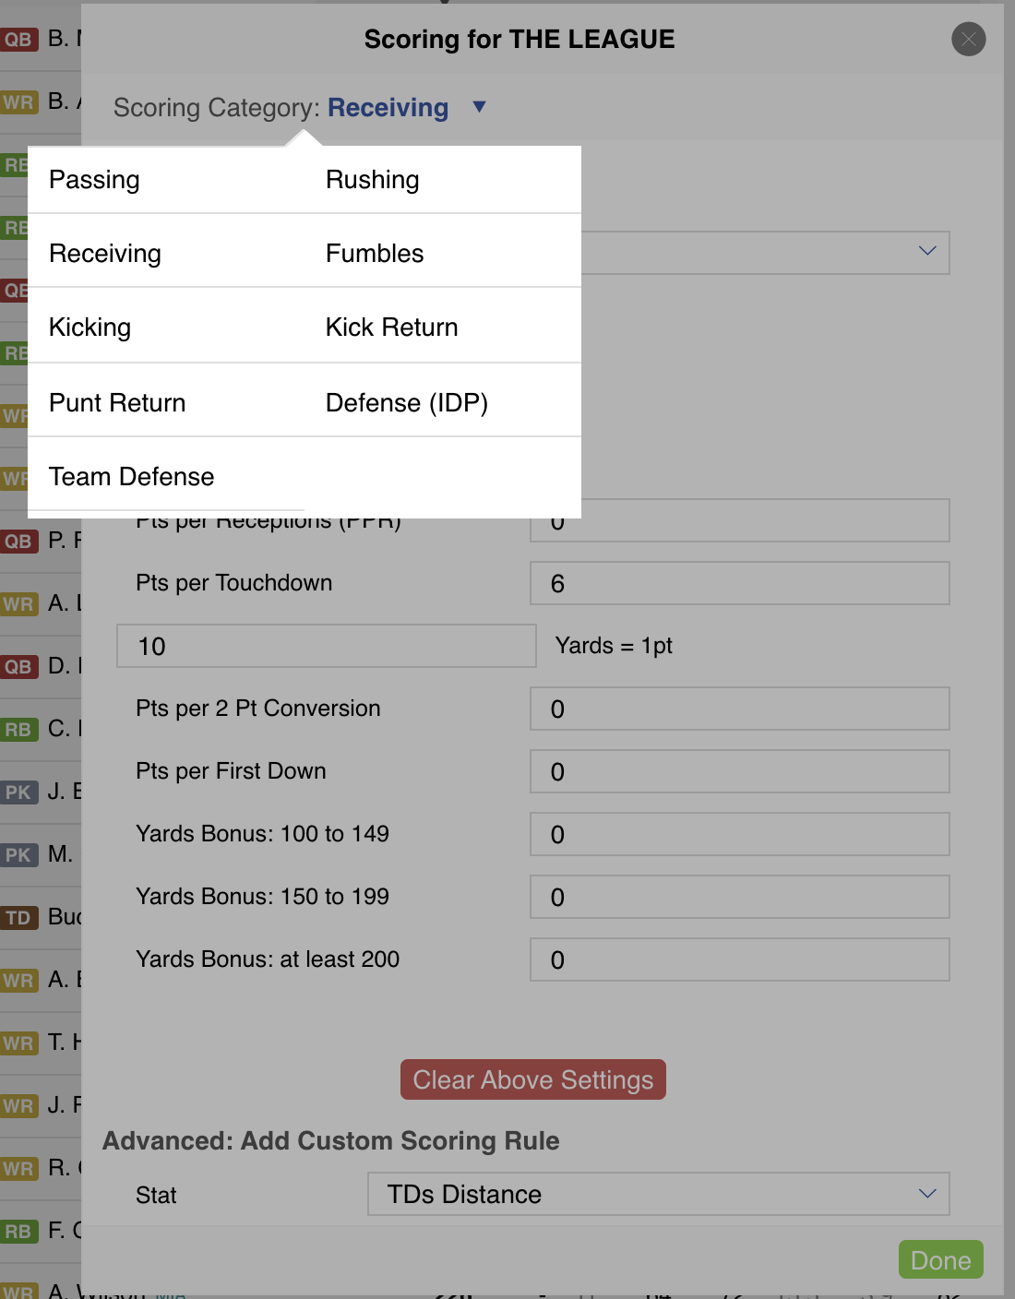Open Defense (IDP) scoring category
Image resolution: width=1015 pixels, height=1299 pixels.
(406, 403)
